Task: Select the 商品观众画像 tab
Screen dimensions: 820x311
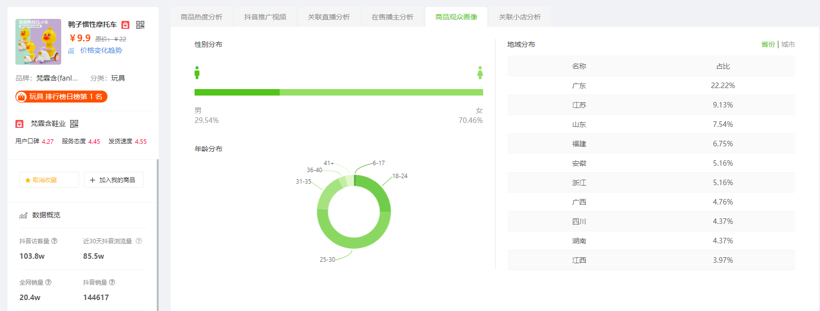Action: [x=456, y=17]
